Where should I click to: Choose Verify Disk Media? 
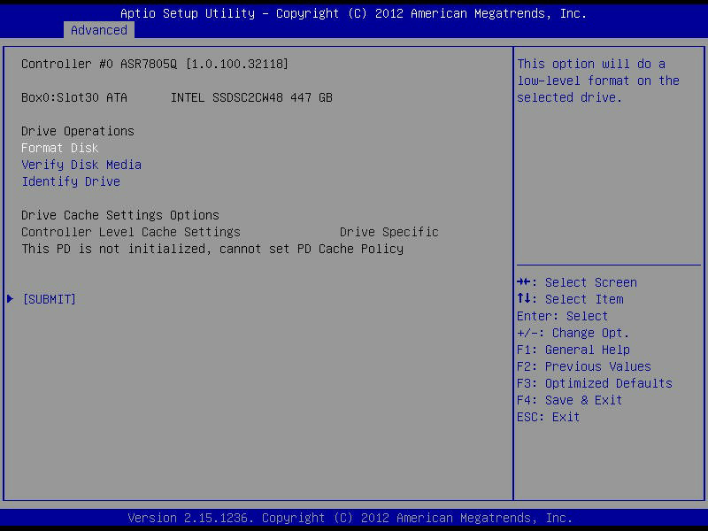(81, 165)
